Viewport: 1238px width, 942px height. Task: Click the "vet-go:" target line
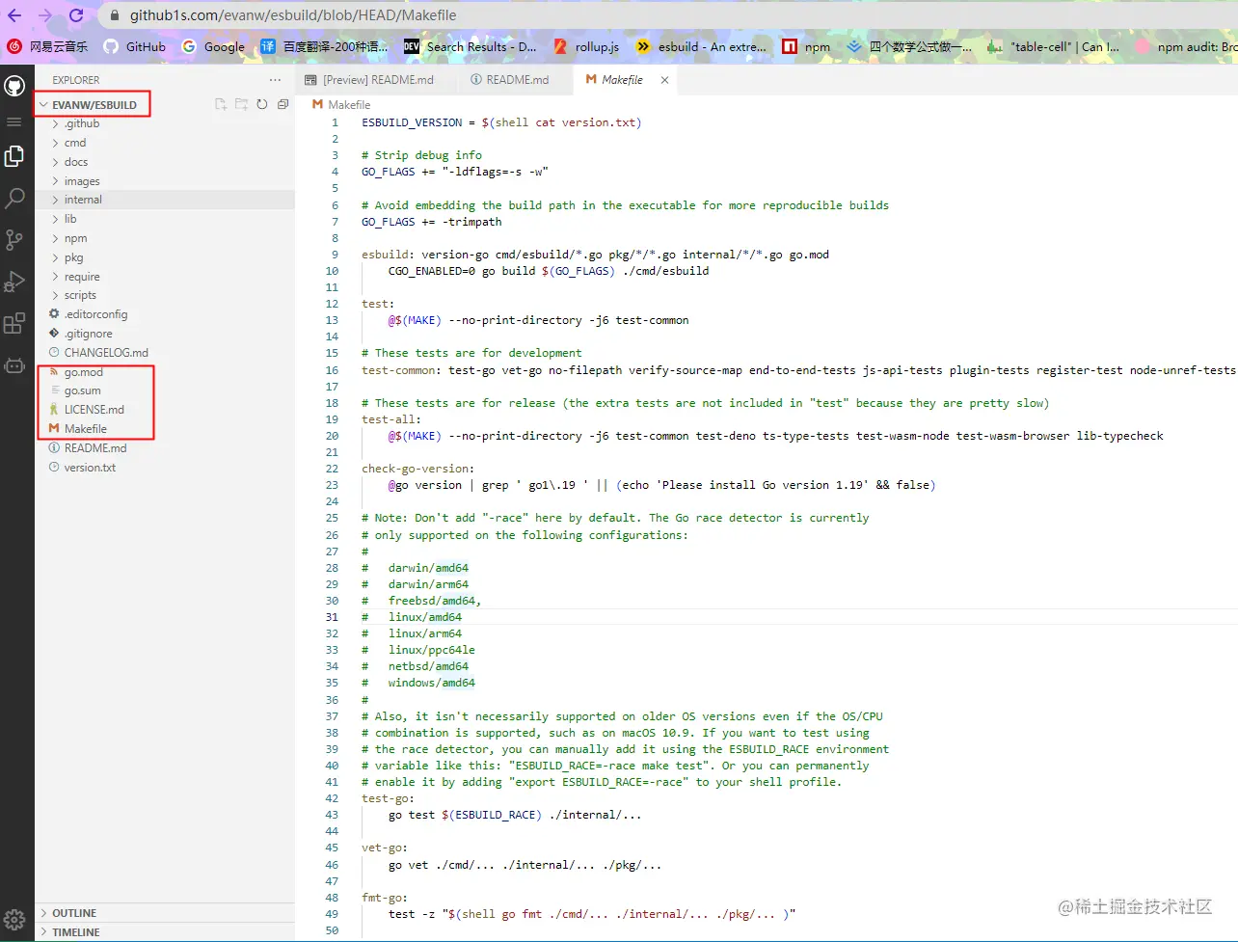pos(385,848)
